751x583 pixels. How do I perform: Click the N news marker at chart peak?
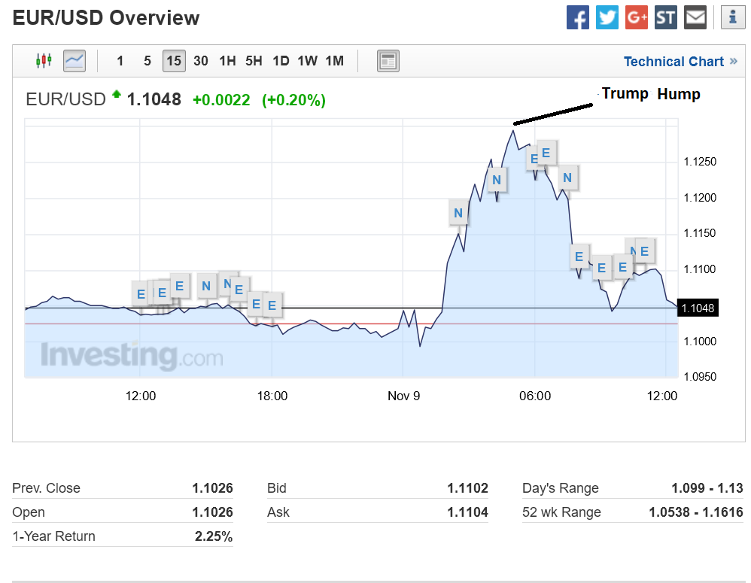click(x=497, y=180)
